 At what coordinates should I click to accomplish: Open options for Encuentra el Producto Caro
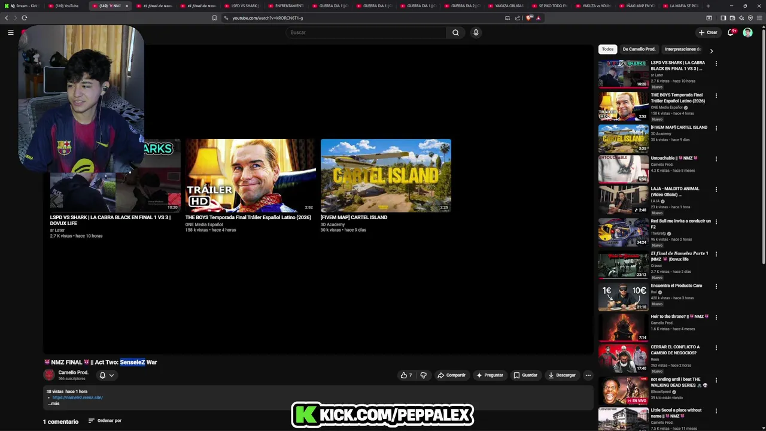click(716, 286)
